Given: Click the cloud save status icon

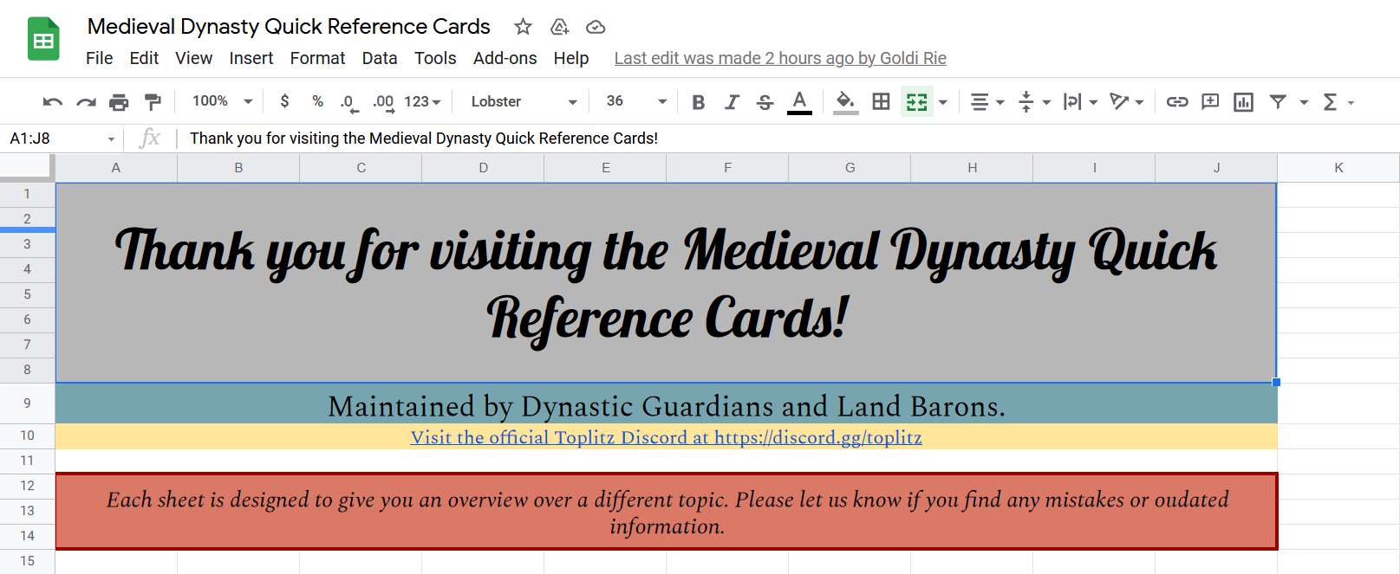Looking at the screenshot, I should pos(596,27).
